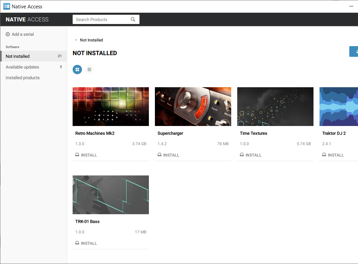This screenshot has height=264, width=358.
Task: Click Traktor DJ 2 title text
Action: 334,133
